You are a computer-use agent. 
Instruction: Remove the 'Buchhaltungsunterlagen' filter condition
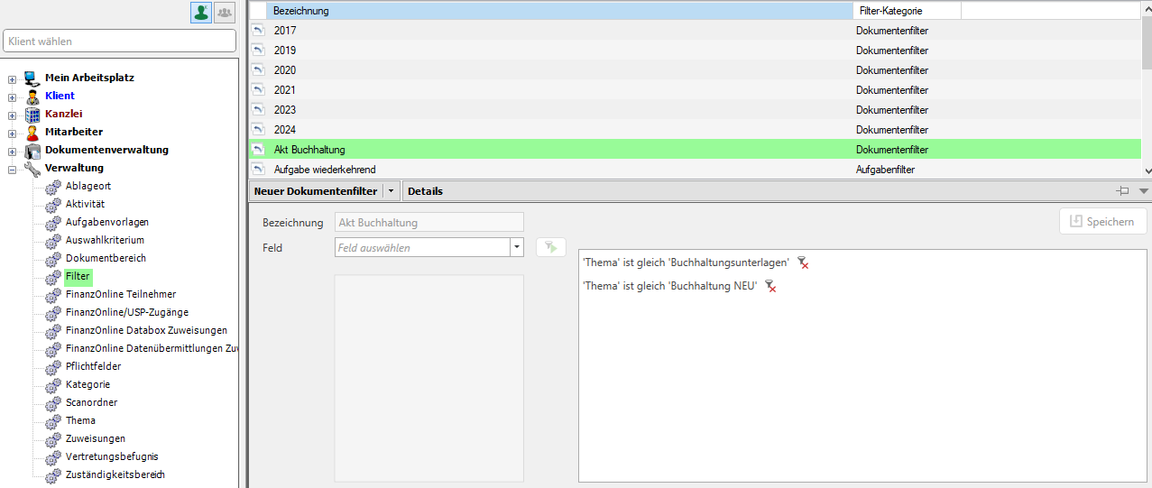pyautogui.click(x=803, y=262)
